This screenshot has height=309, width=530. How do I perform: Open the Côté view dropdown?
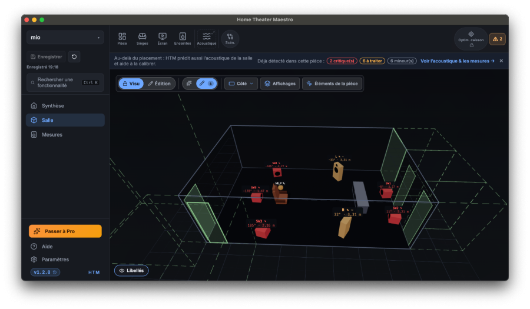pos(241,84)
